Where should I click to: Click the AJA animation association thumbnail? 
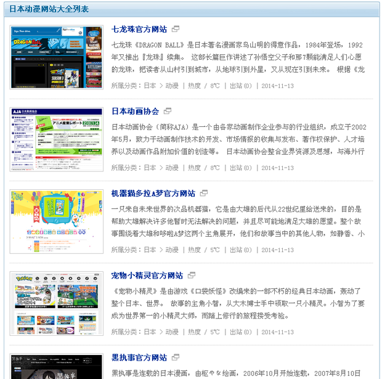point(57,139)
